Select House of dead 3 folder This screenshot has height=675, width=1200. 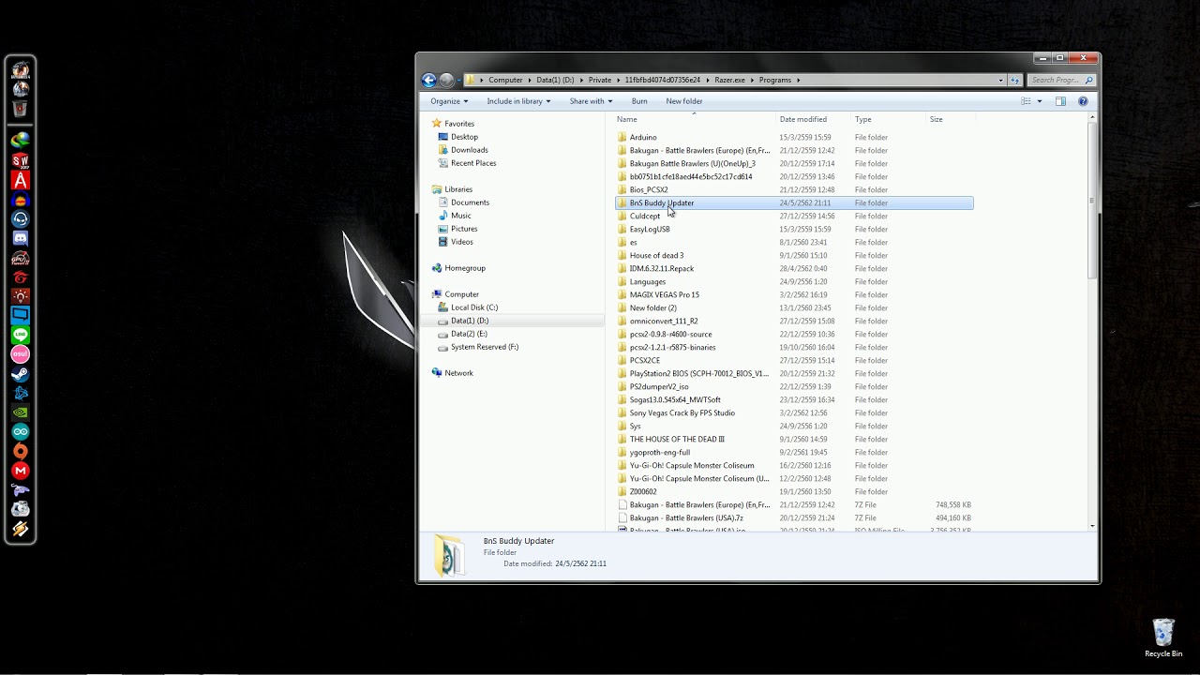click(794, 255)
